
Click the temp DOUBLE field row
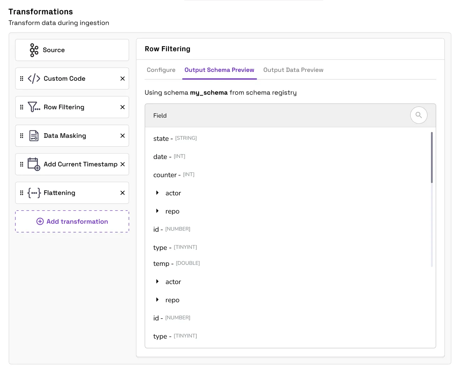tap(176, 263)
